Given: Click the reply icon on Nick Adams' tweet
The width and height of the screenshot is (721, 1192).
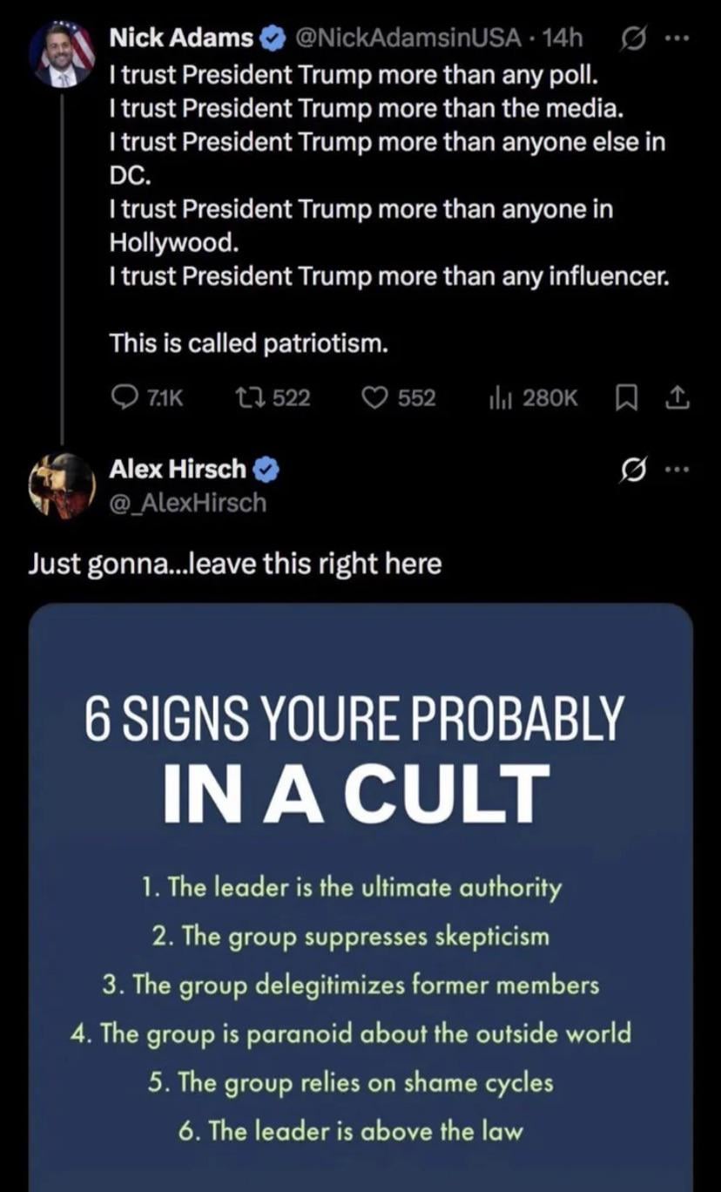Looking at the screenshot, I should click(124, 397).
